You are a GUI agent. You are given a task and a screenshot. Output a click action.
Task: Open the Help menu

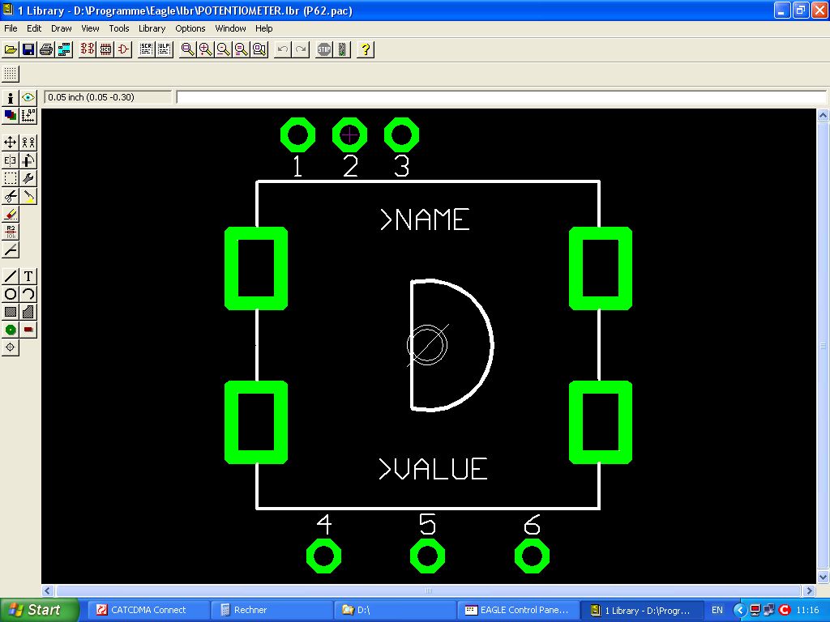point(263,28)
